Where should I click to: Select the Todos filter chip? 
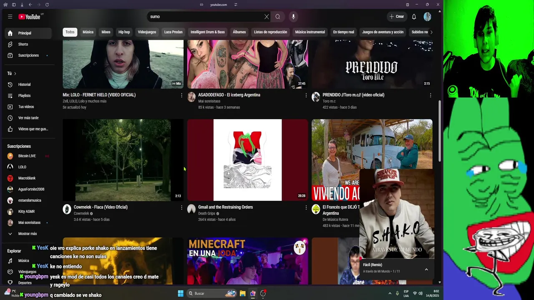tap(70, 32)
